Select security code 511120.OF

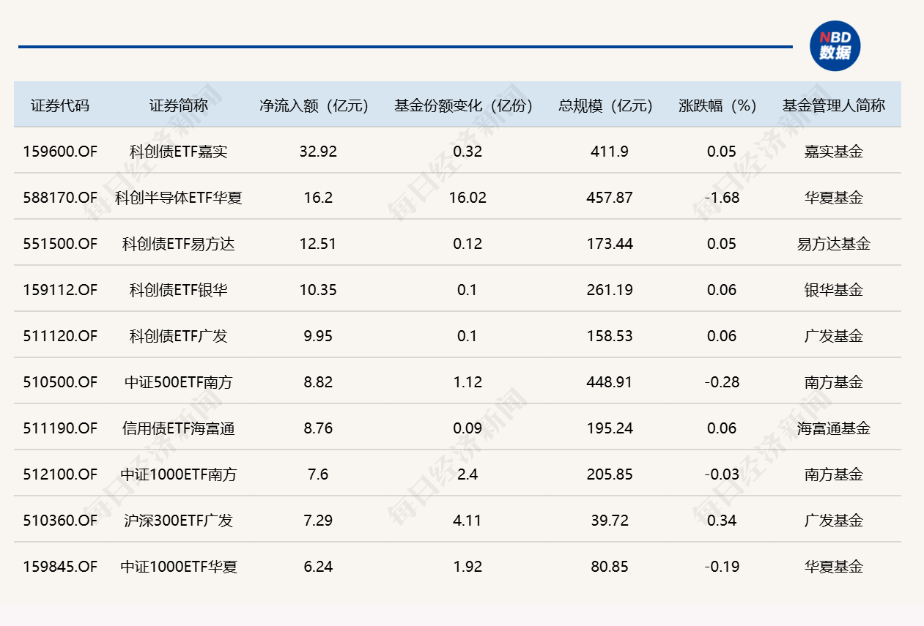tap(60, 336)
